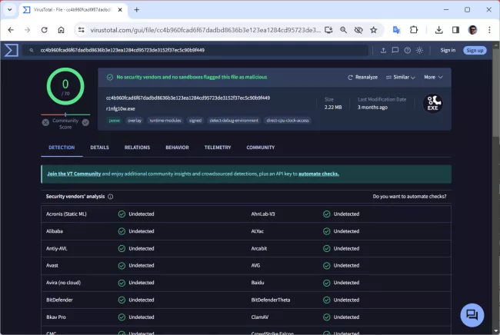The image size is (500, 335).
Task: Toggle the browser side panel
Action: pyautogui.click(x=455, y=30)
